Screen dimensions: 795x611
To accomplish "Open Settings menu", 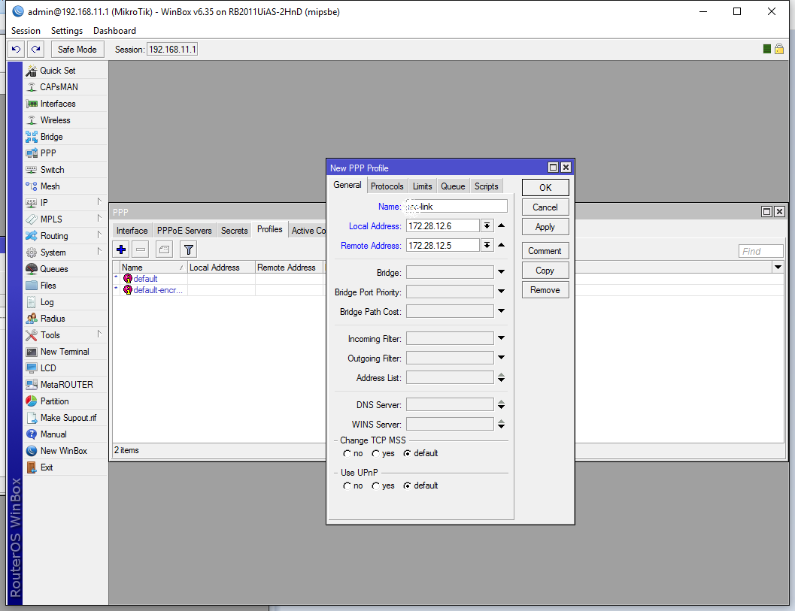I will pyautogui.click(x=67, y=31).
